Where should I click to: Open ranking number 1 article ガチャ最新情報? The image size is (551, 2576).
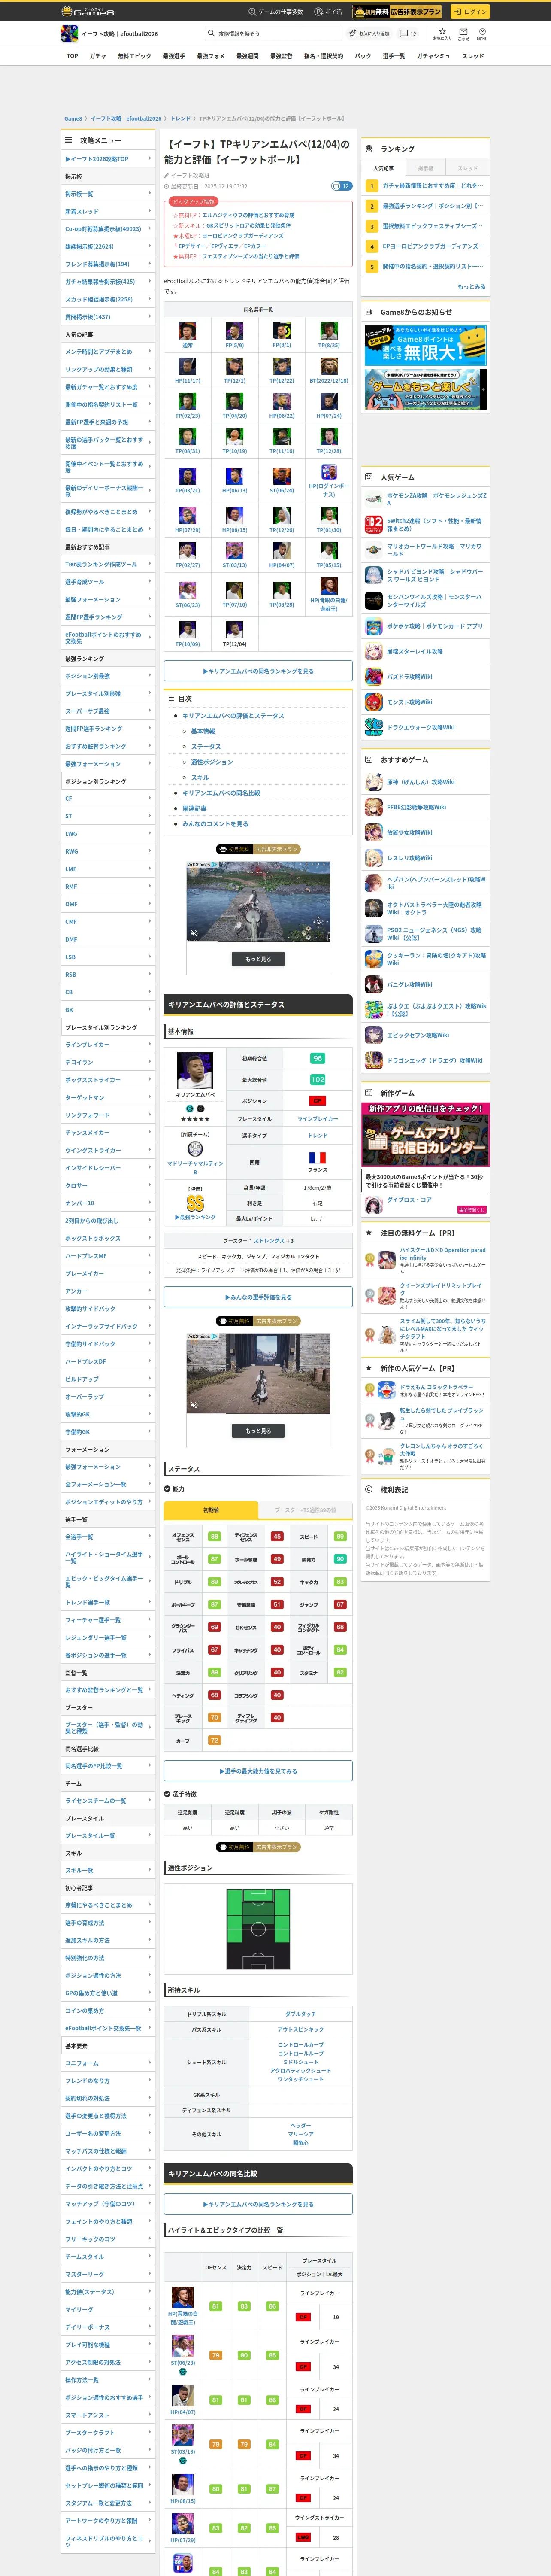(x=433, y=186)
